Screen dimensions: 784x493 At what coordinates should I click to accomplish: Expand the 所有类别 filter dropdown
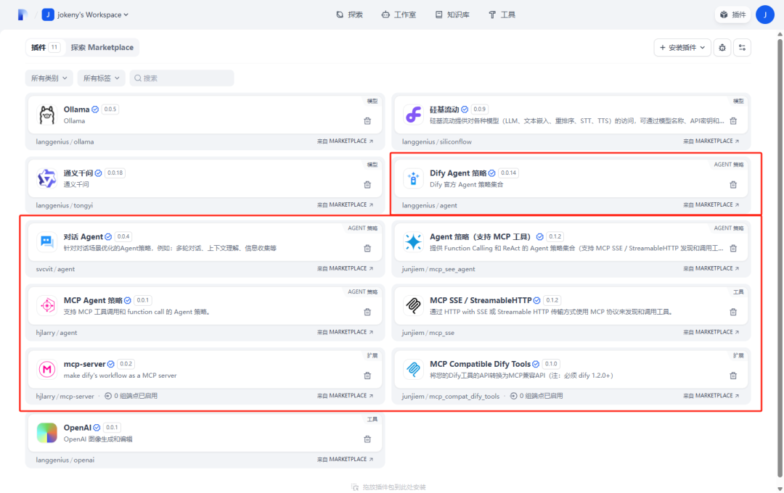tap(49, 78)
